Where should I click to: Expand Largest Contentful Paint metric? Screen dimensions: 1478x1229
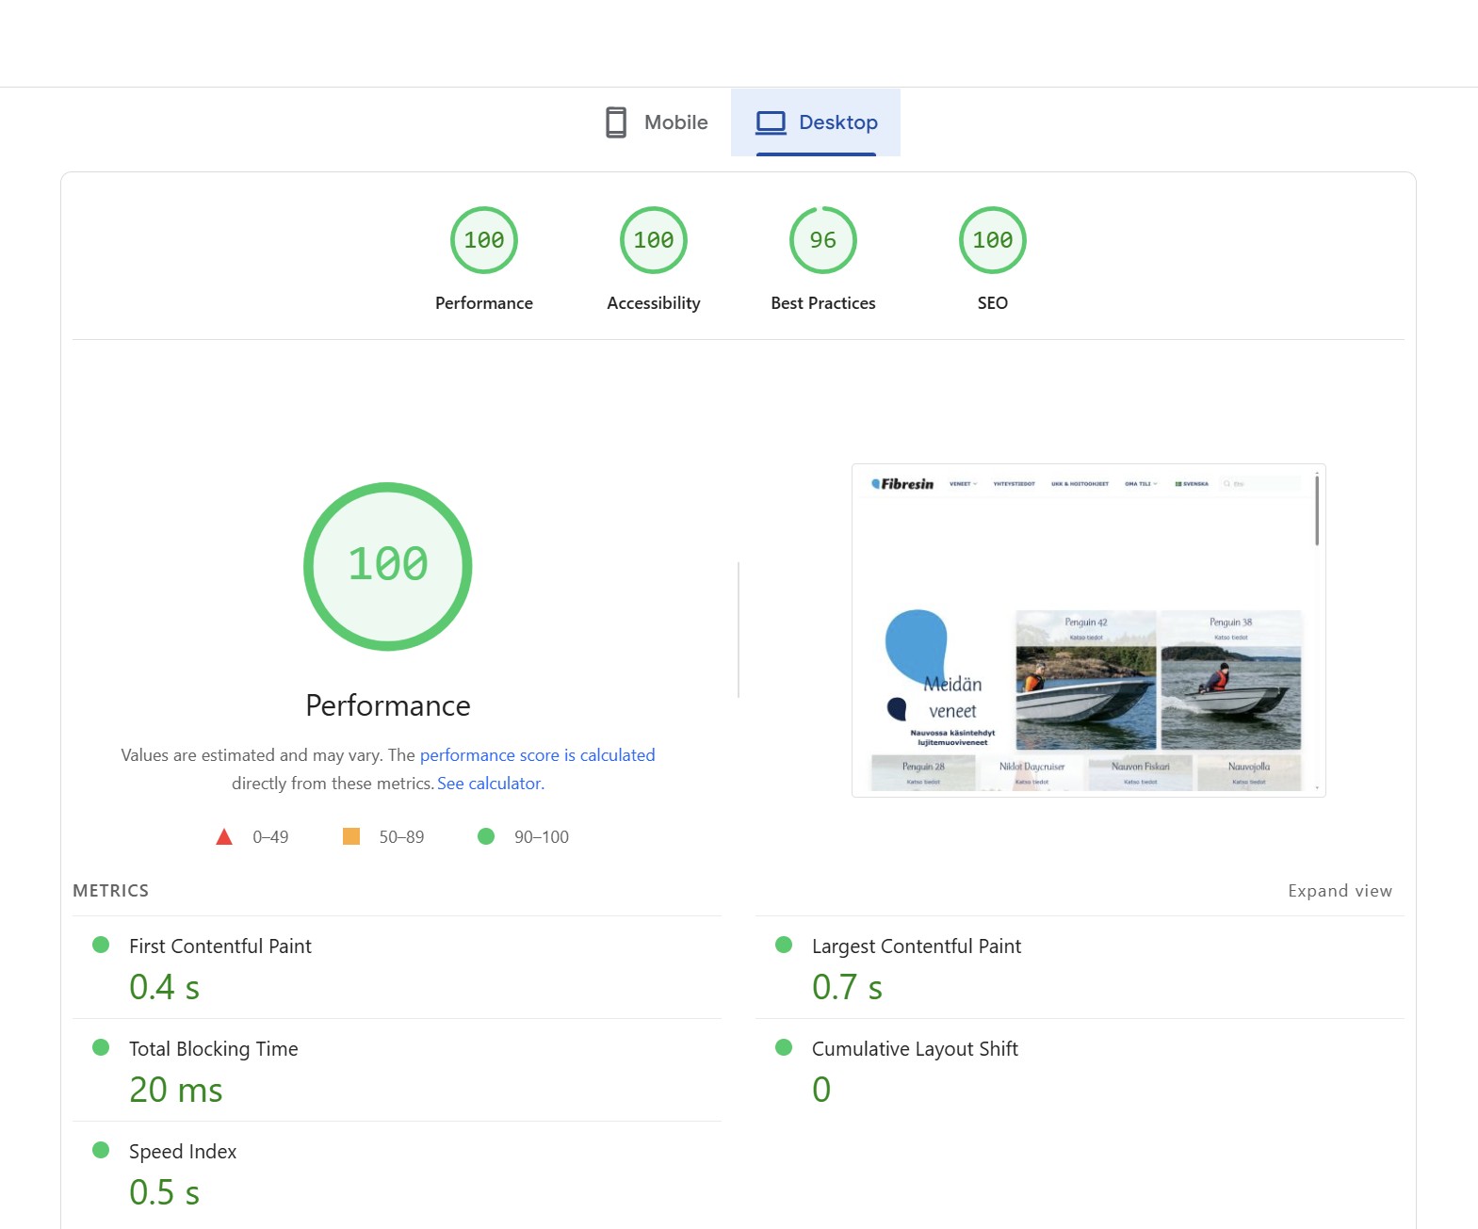point(916,946)
